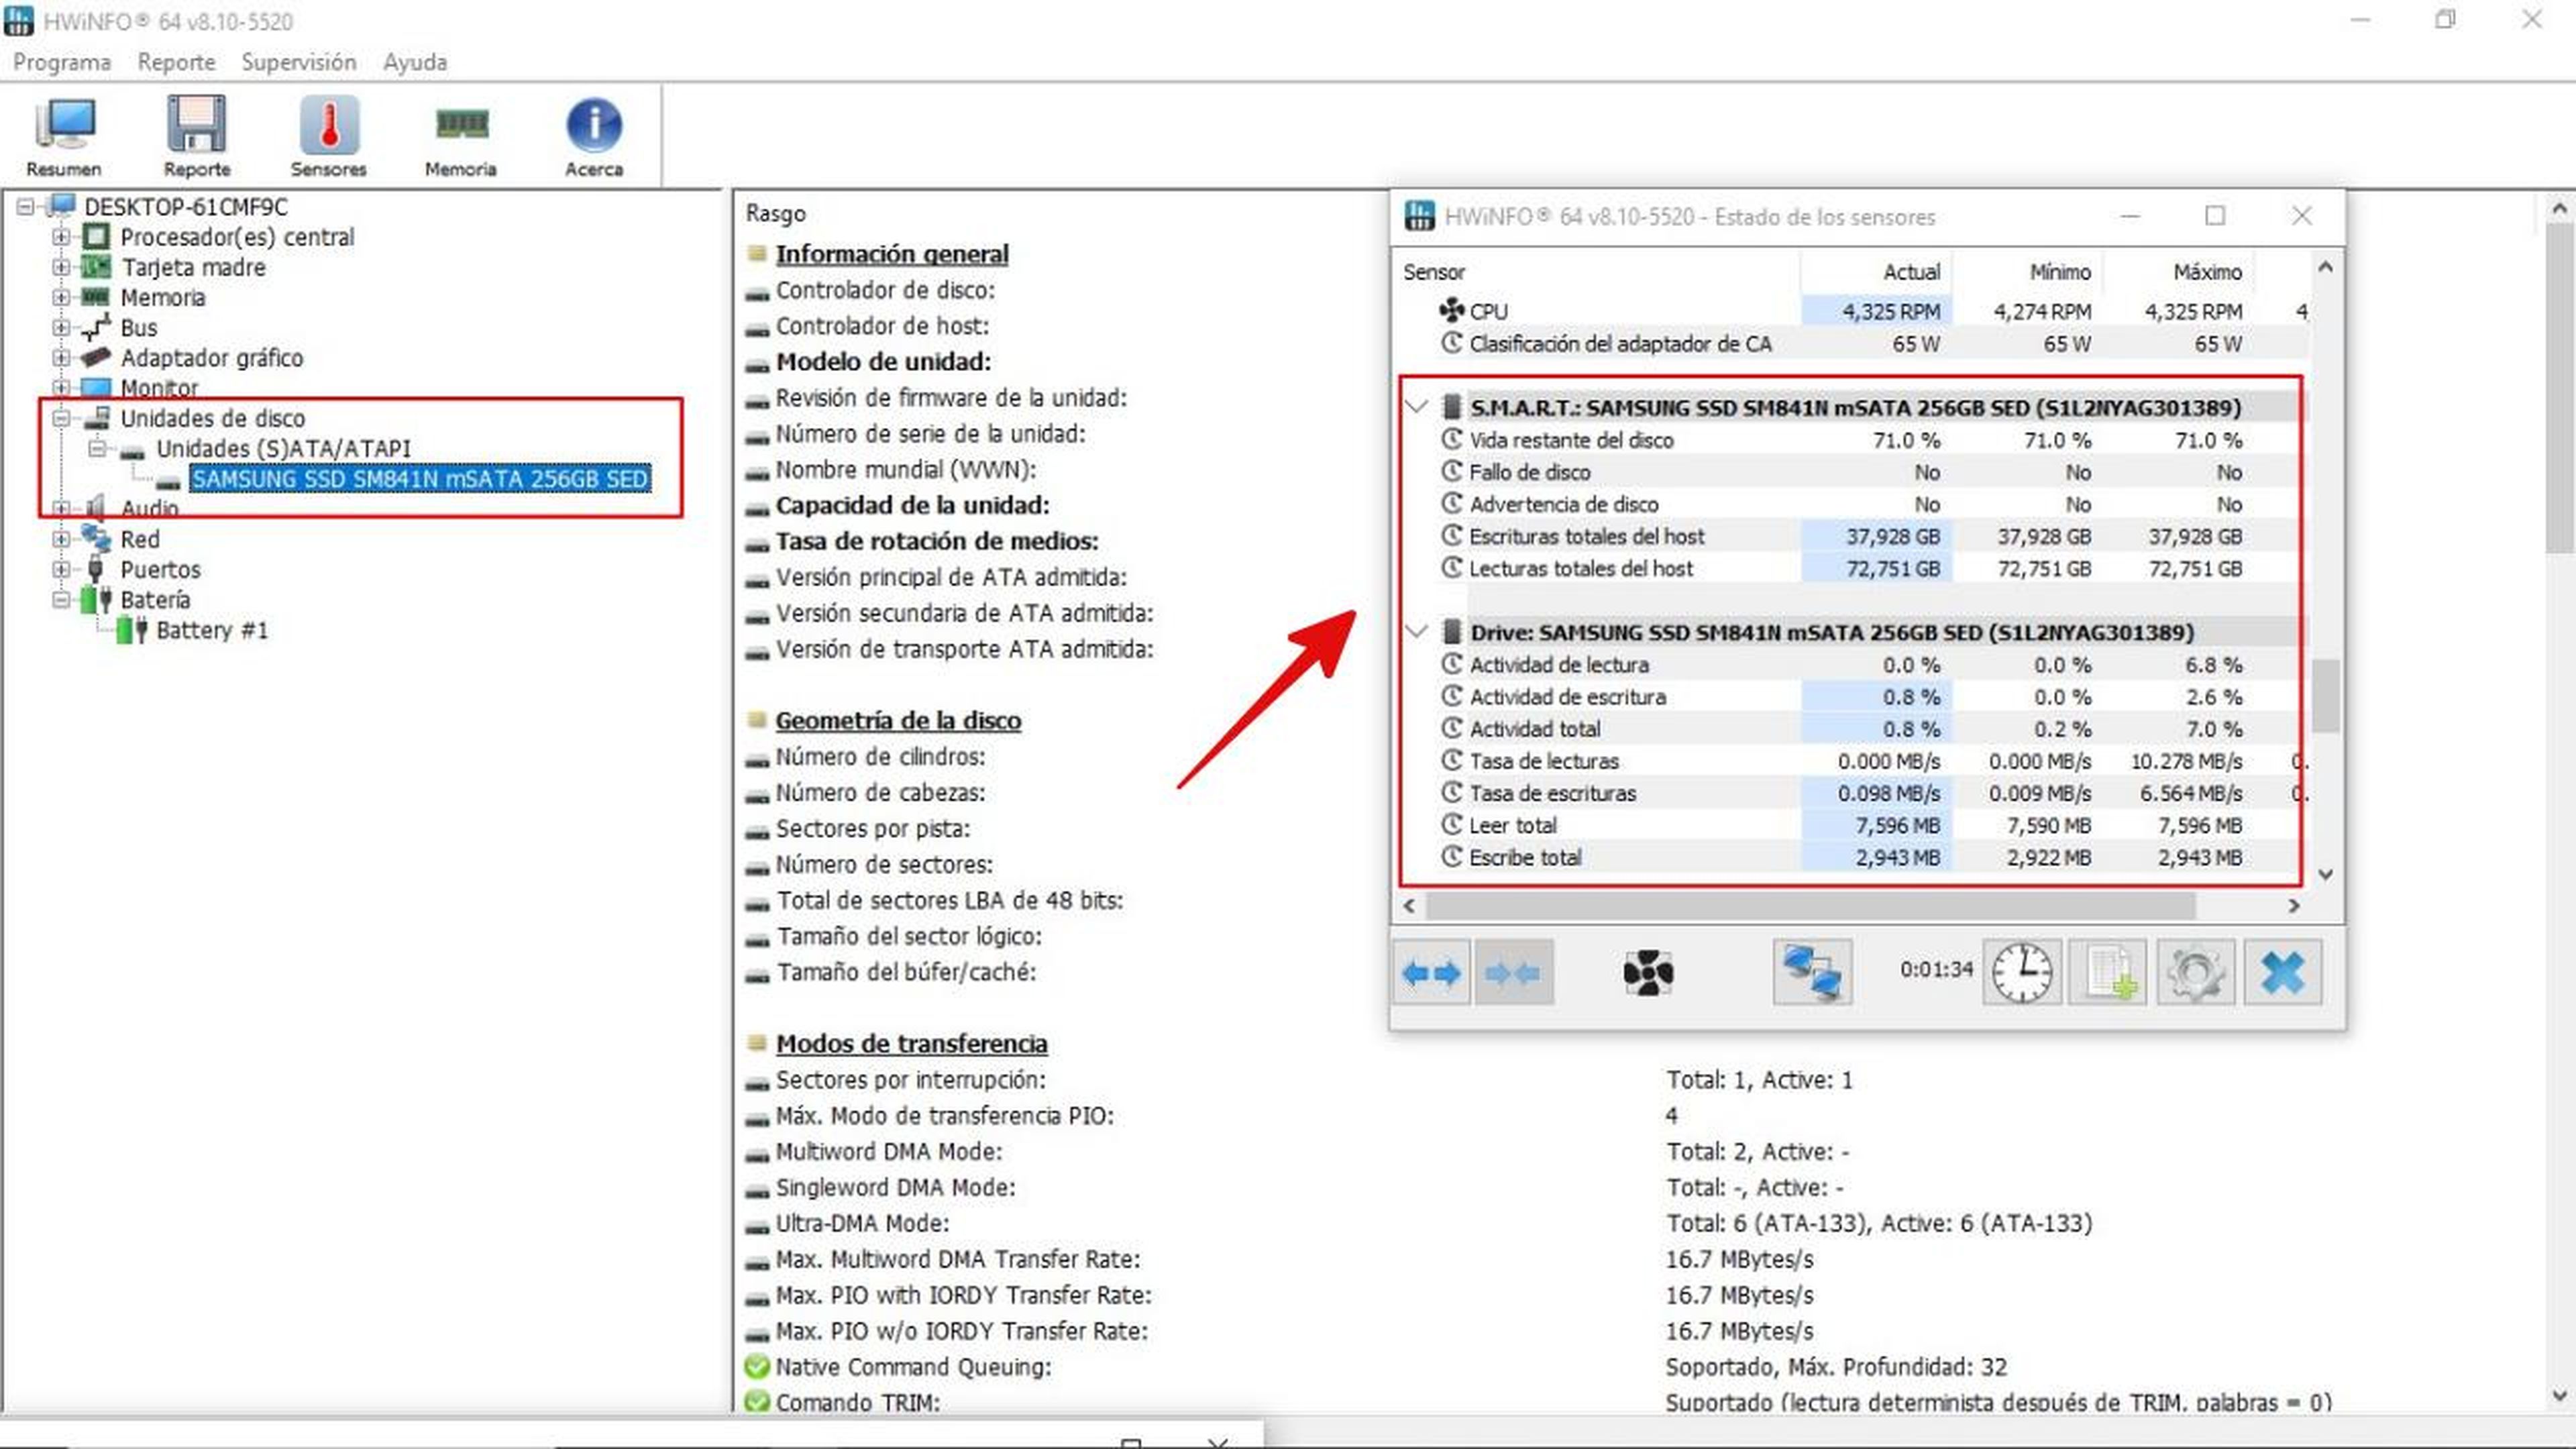
Task: Click the clock reset timer icon
Action: coord(2021,971)
